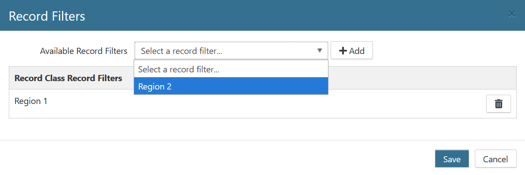The image size is (525, 175).
Task: Click the Available Record Filters label
Action: [84, 51]
